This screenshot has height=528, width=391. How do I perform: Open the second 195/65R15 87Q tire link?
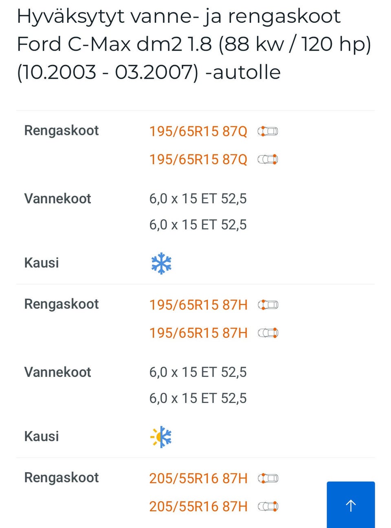click(x=198, y=159)
